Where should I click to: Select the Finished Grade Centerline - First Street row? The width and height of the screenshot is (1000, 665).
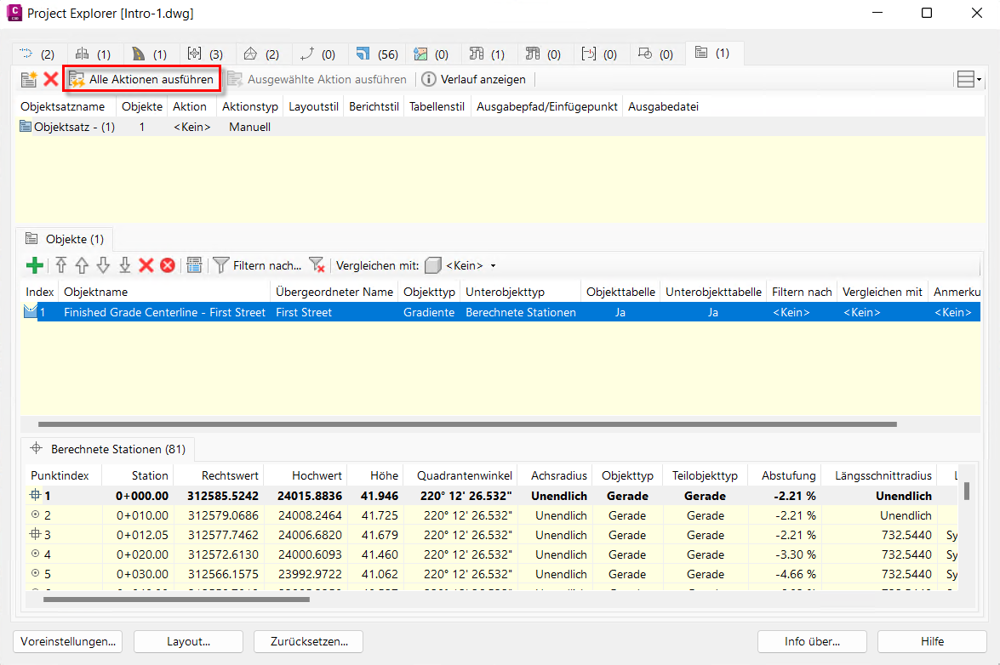[x=500, y=312]
